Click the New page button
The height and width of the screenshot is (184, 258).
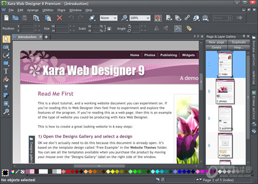point(216,42)
